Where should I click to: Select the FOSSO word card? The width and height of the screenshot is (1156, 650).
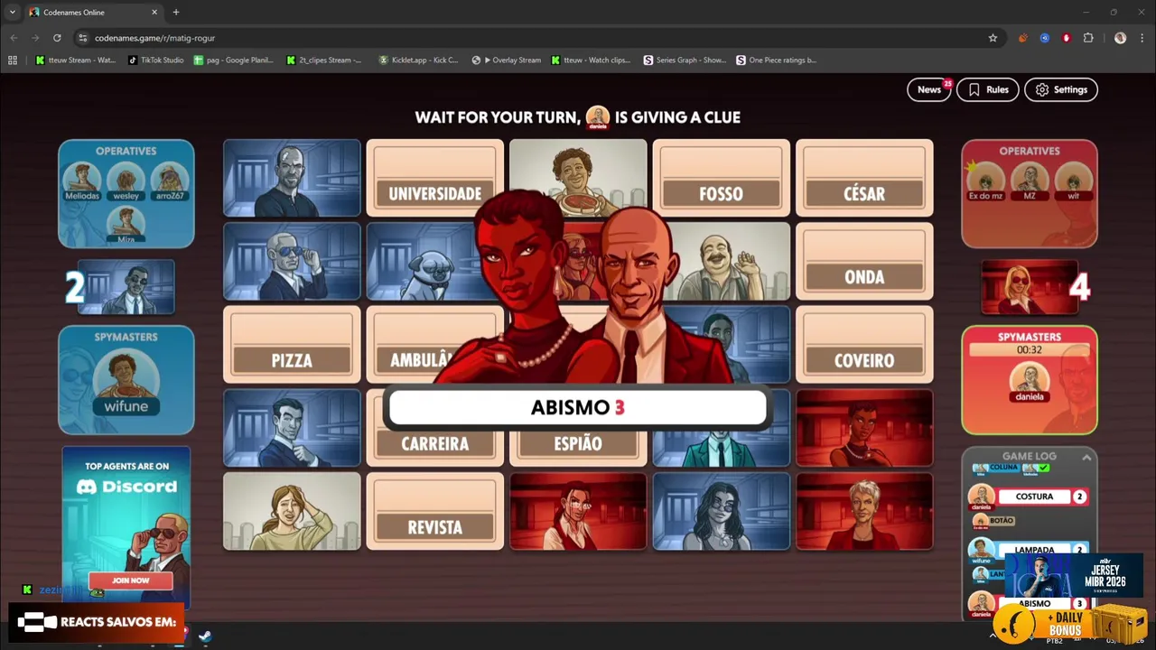721,178
